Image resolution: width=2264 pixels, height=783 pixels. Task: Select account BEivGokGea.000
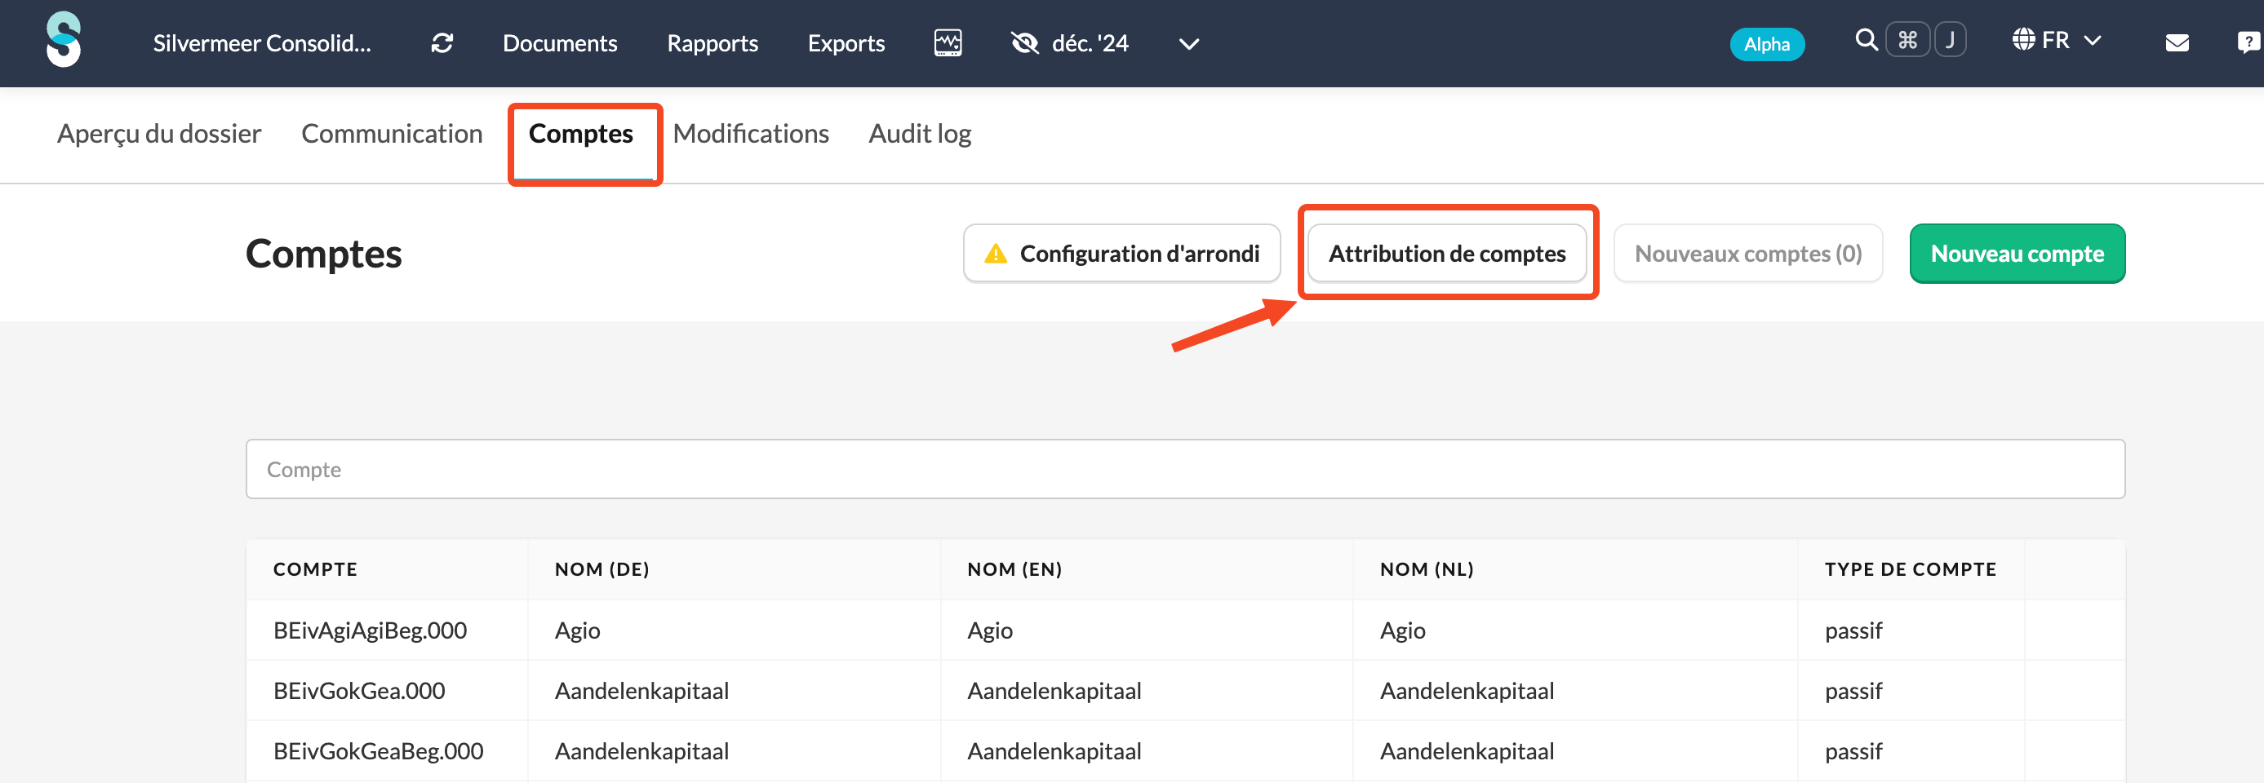pos(359,691)
